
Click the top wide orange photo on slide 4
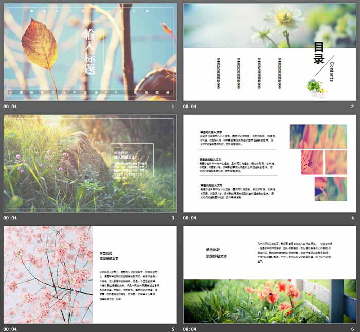click(x=318, y=136)
